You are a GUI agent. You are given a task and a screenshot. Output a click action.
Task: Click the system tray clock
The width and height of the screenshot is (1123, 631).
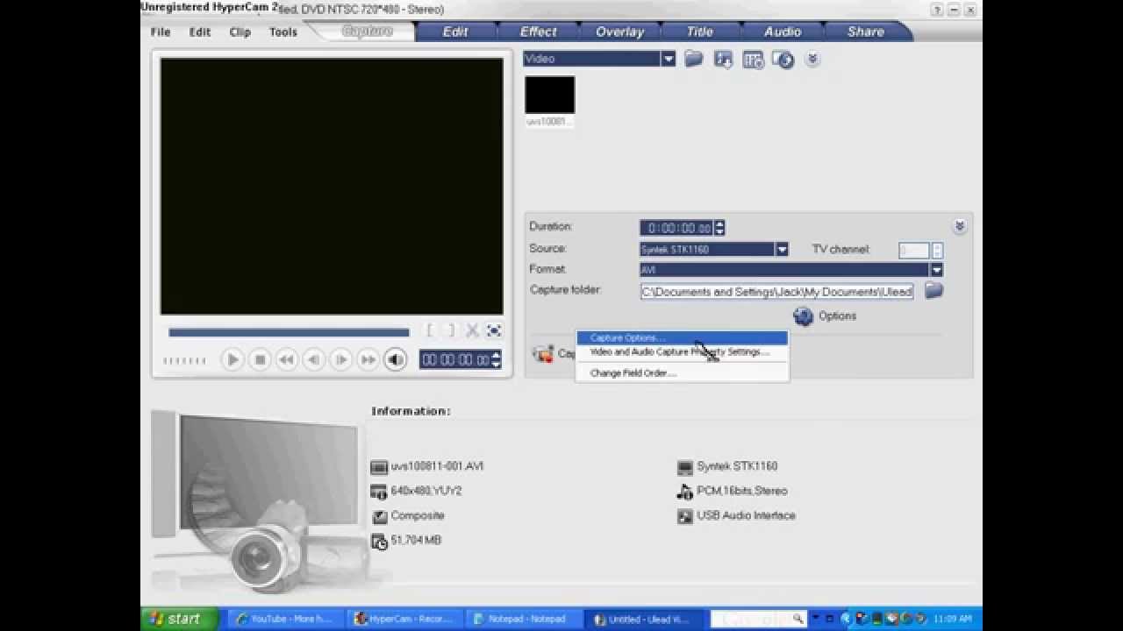954,619
